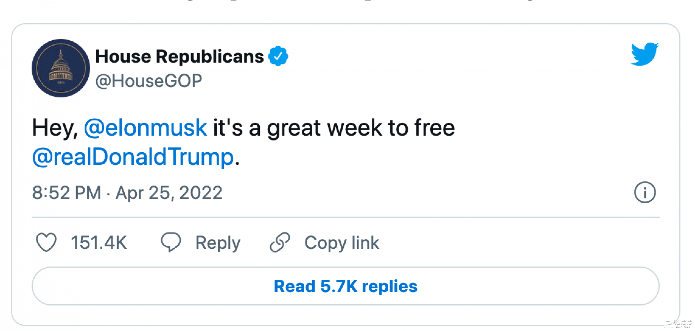This screenshot has height=331, width=695.
Task: Open the @elonmusk mention
Action: coord(146,128)
